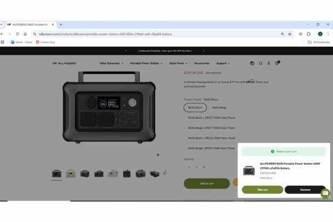
Task: Increase quantity with the plus button
Action: pyautogui.click(x=204, y=167)
